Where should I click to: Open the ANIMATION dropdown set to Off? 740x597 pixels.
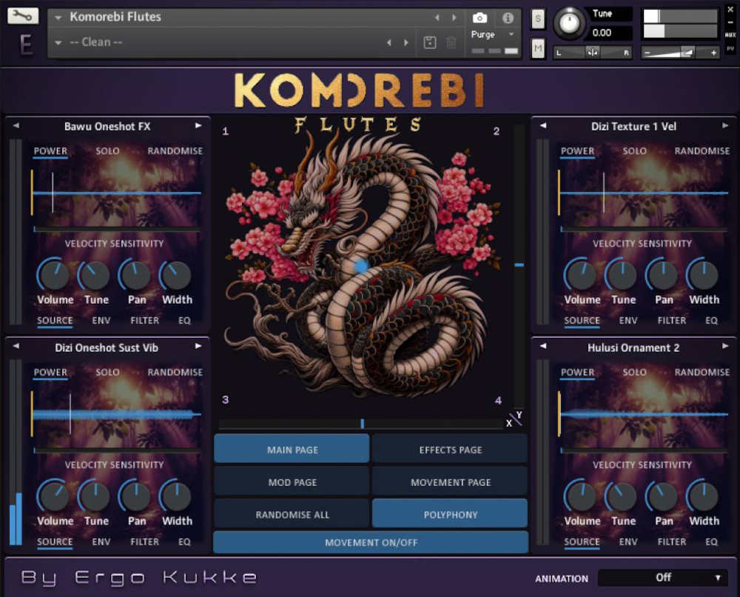tap(663, 578)
